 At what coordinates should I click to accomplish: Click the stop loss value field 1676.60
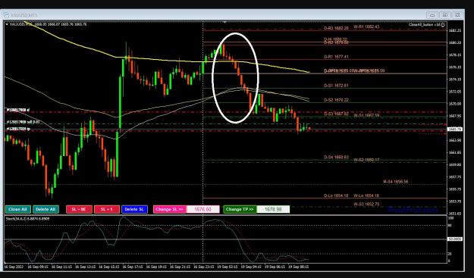(x=202, y=209)
